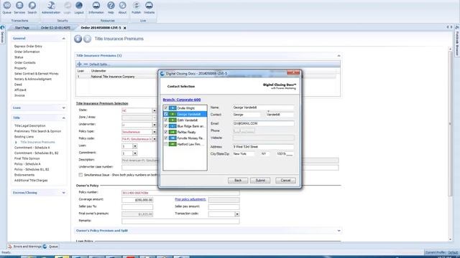
Task: Open the Commitment number dropdown
Action: click(135, 153)
